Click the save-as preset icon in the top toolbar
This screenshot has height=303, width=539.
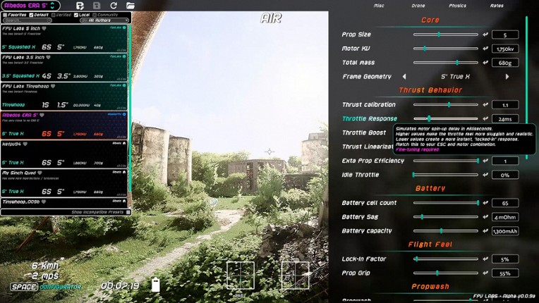(80, 6)
